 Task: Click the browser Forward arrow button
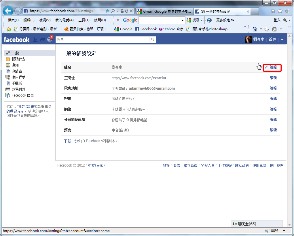[18, 11]
